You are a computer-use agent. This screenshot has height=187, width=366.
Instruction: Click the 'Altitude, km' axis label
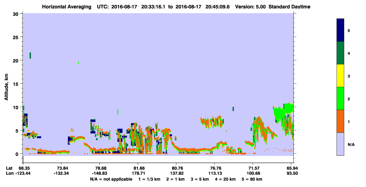pyautogui.click(x=6, y=87)
